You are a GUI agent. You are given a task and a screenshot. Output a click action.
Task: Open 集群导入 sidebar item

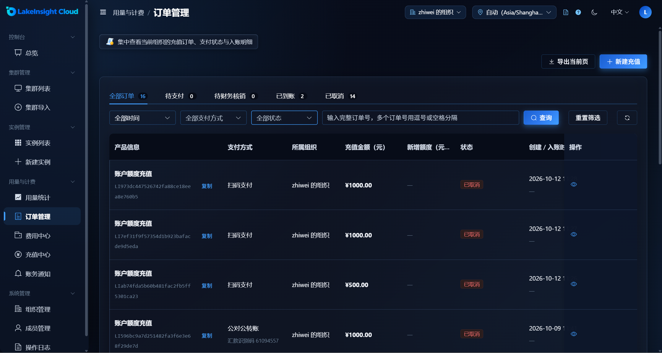coord(42,107)
